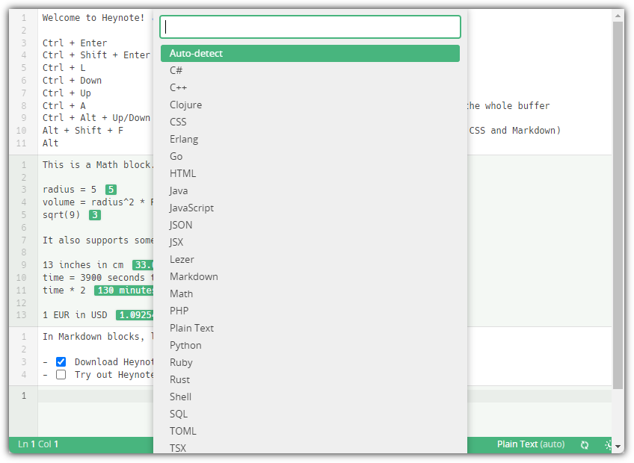Toggle the light/dark theme icon

click(608, 445)
